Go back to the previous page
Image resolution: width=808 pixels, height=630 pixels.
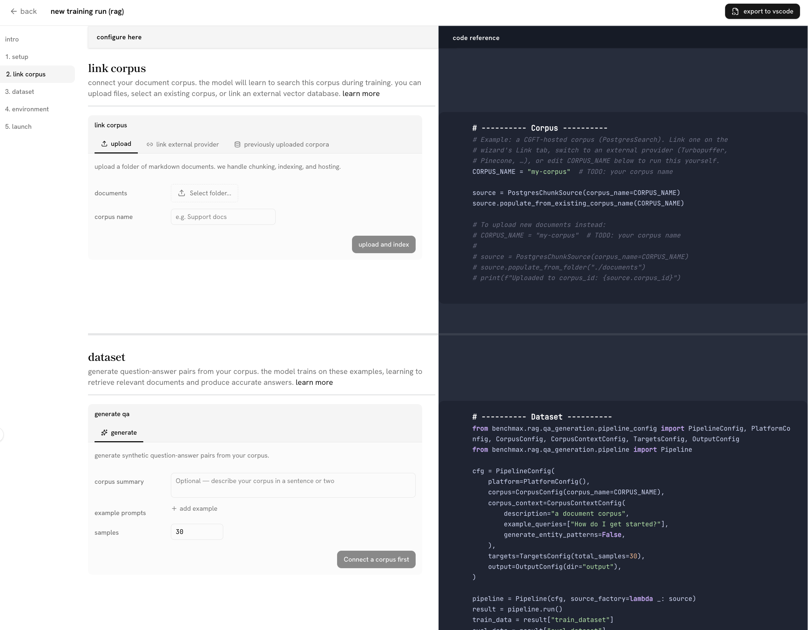tap(24, 12)
